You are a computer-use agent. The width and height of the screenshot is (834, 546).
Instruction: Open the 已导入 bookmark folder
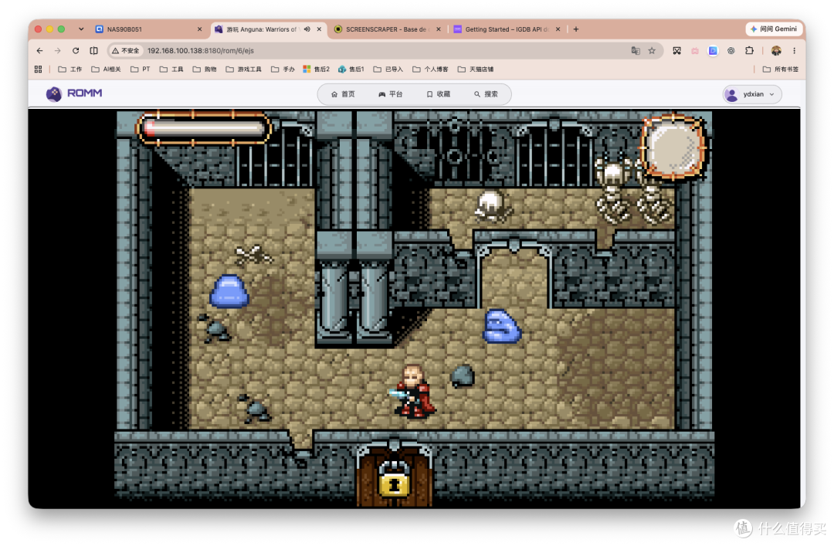(388, 70)
